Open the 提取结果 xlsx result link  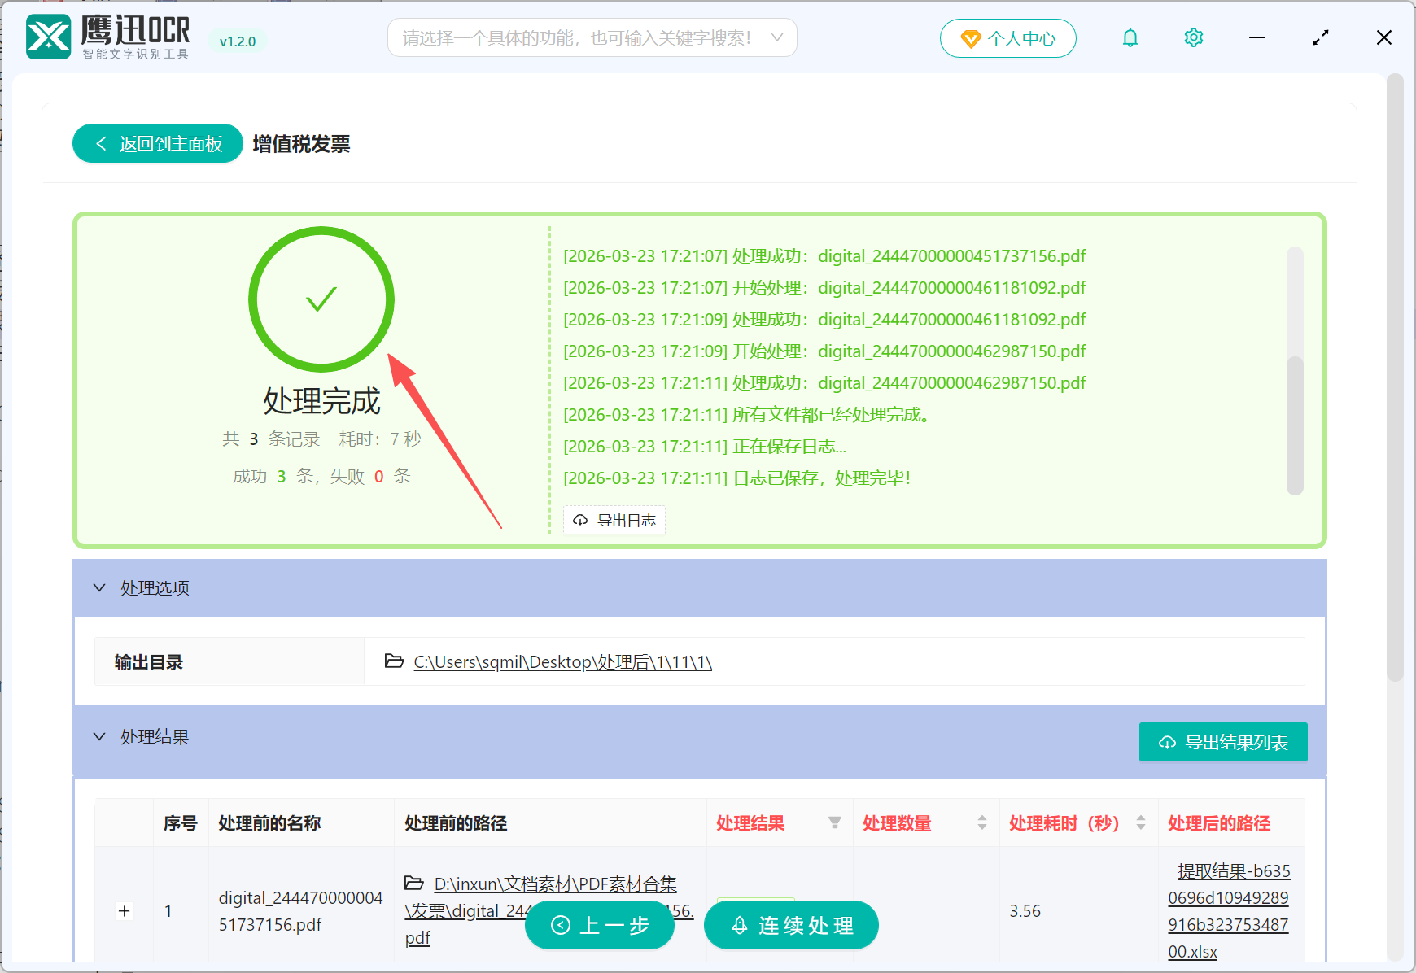tap(1229, 910)
